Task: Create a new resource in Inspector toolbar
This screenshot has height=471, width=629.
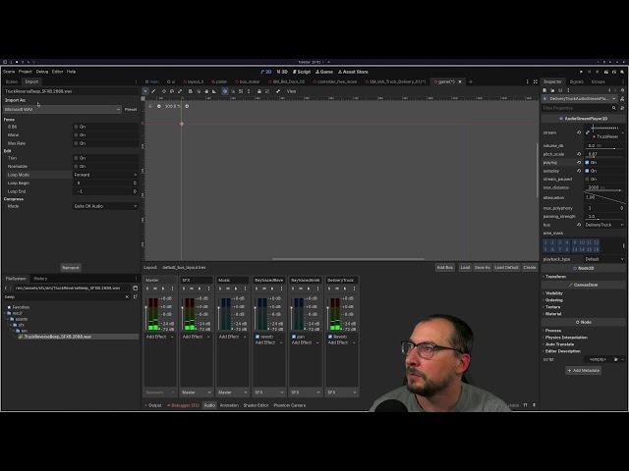Action: (x=544, y=90)
